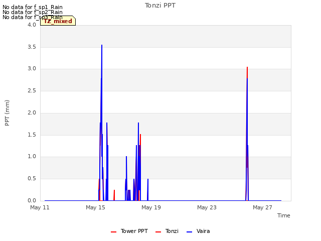The image size is (321, 241).
Task: Click the No data for f_sp2_Rain message
Action: pos(33,12)
